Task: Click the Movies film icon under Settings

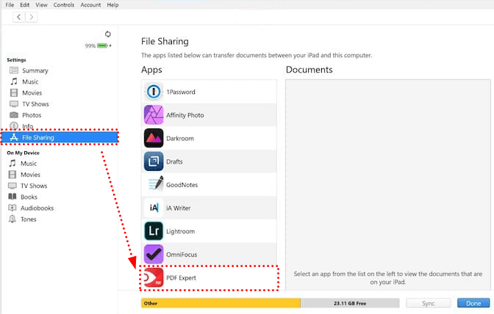Action: pyautogui.click(x=14, y=92)
